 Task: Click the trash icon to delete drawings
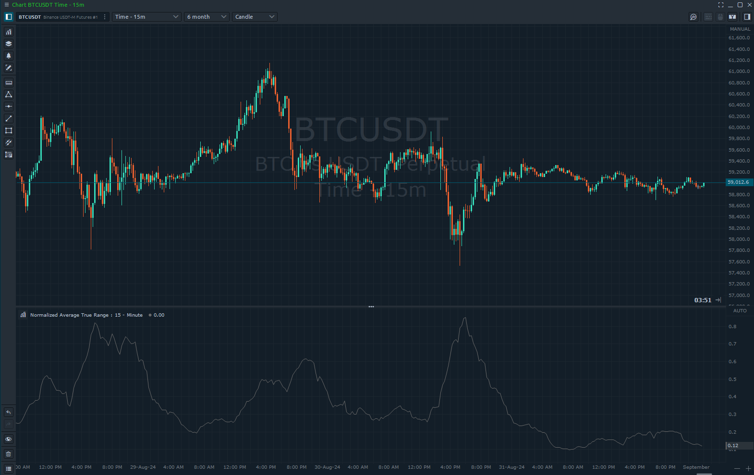tap(9, 454)
